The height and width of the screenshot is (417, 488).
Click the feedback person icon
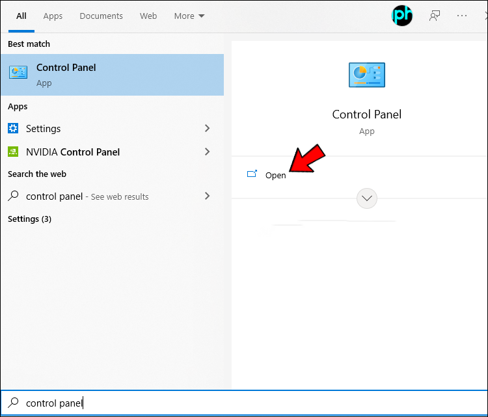click(435, 16)
